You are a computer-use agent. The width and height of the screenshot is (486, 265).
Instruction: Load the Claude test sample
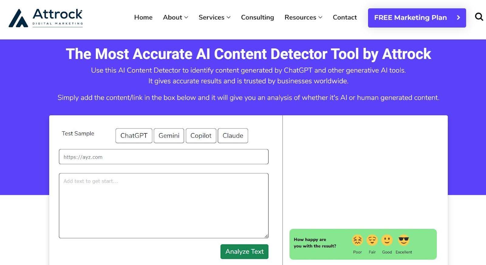233,136
